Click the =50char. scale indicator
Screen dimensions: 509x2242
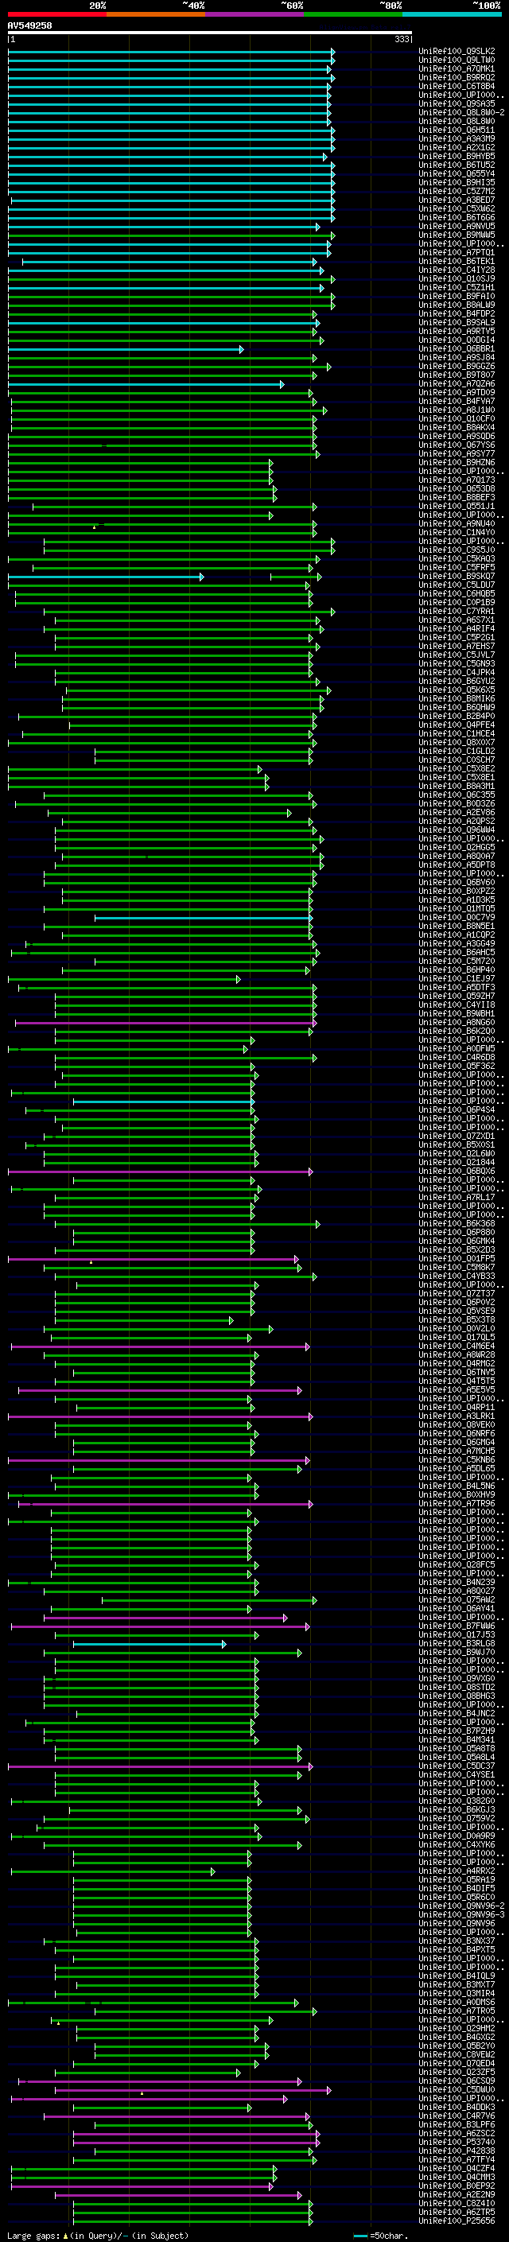point(383,2235)
